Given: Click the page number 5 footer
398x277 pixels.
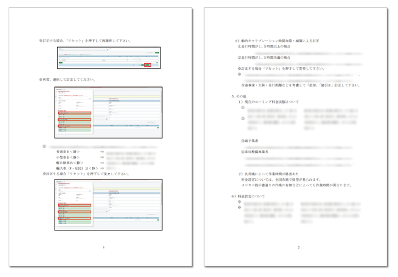Looking at the screenshot, I should [x=299, y=247].
